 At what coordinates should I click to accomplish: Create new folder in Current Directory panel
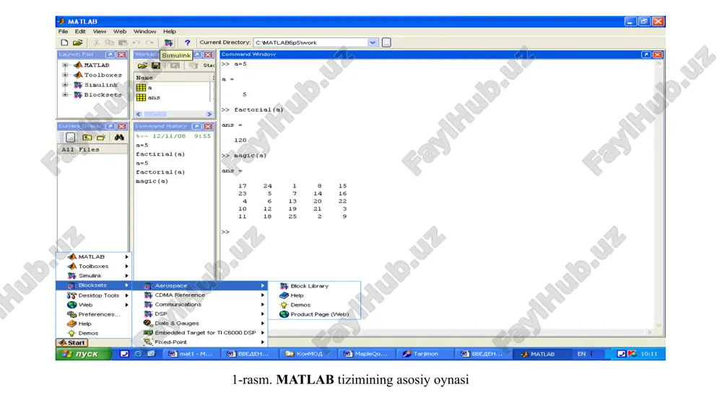click(x=101, y=138)
